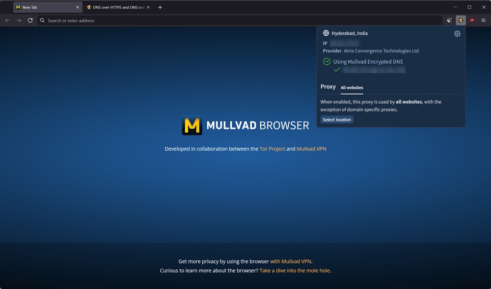The height and width of the screenshot is (289, 491).
Task: Click the uBlock Origin shield icon
Action: click(x=472, y=20)
